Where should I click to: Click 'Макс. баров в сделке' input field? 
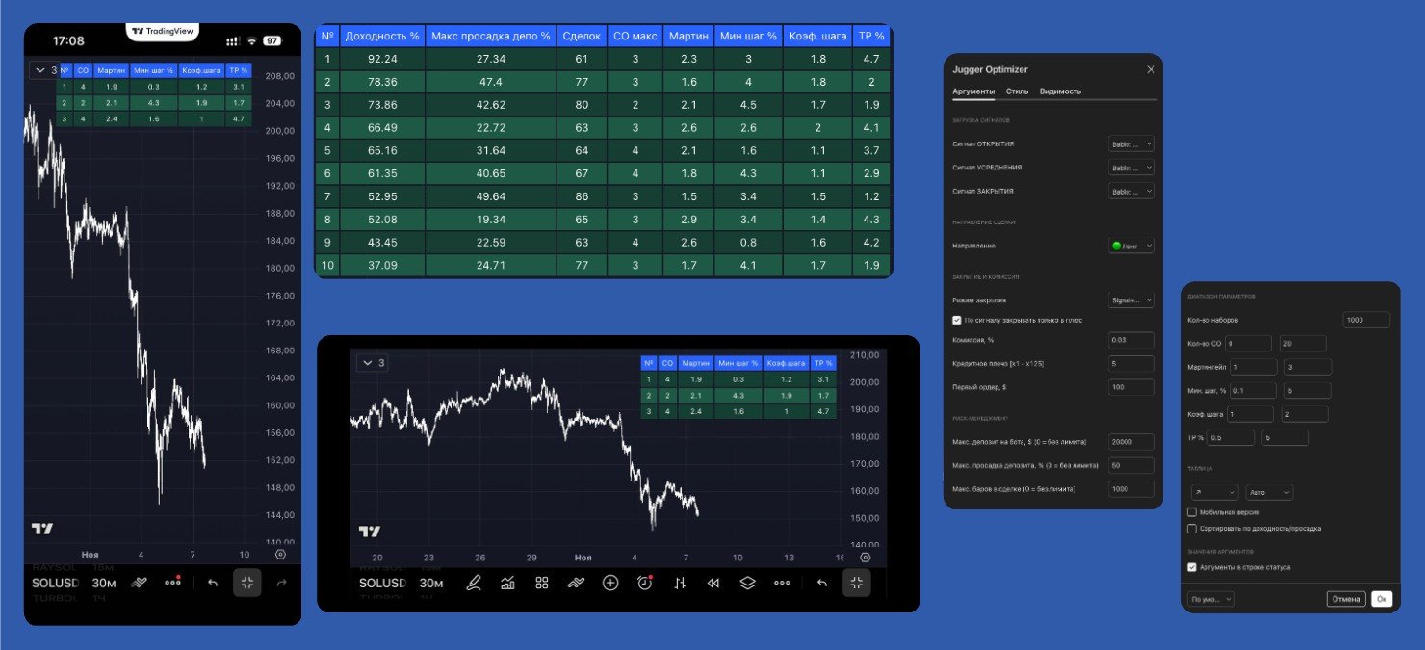point(1131,489)
